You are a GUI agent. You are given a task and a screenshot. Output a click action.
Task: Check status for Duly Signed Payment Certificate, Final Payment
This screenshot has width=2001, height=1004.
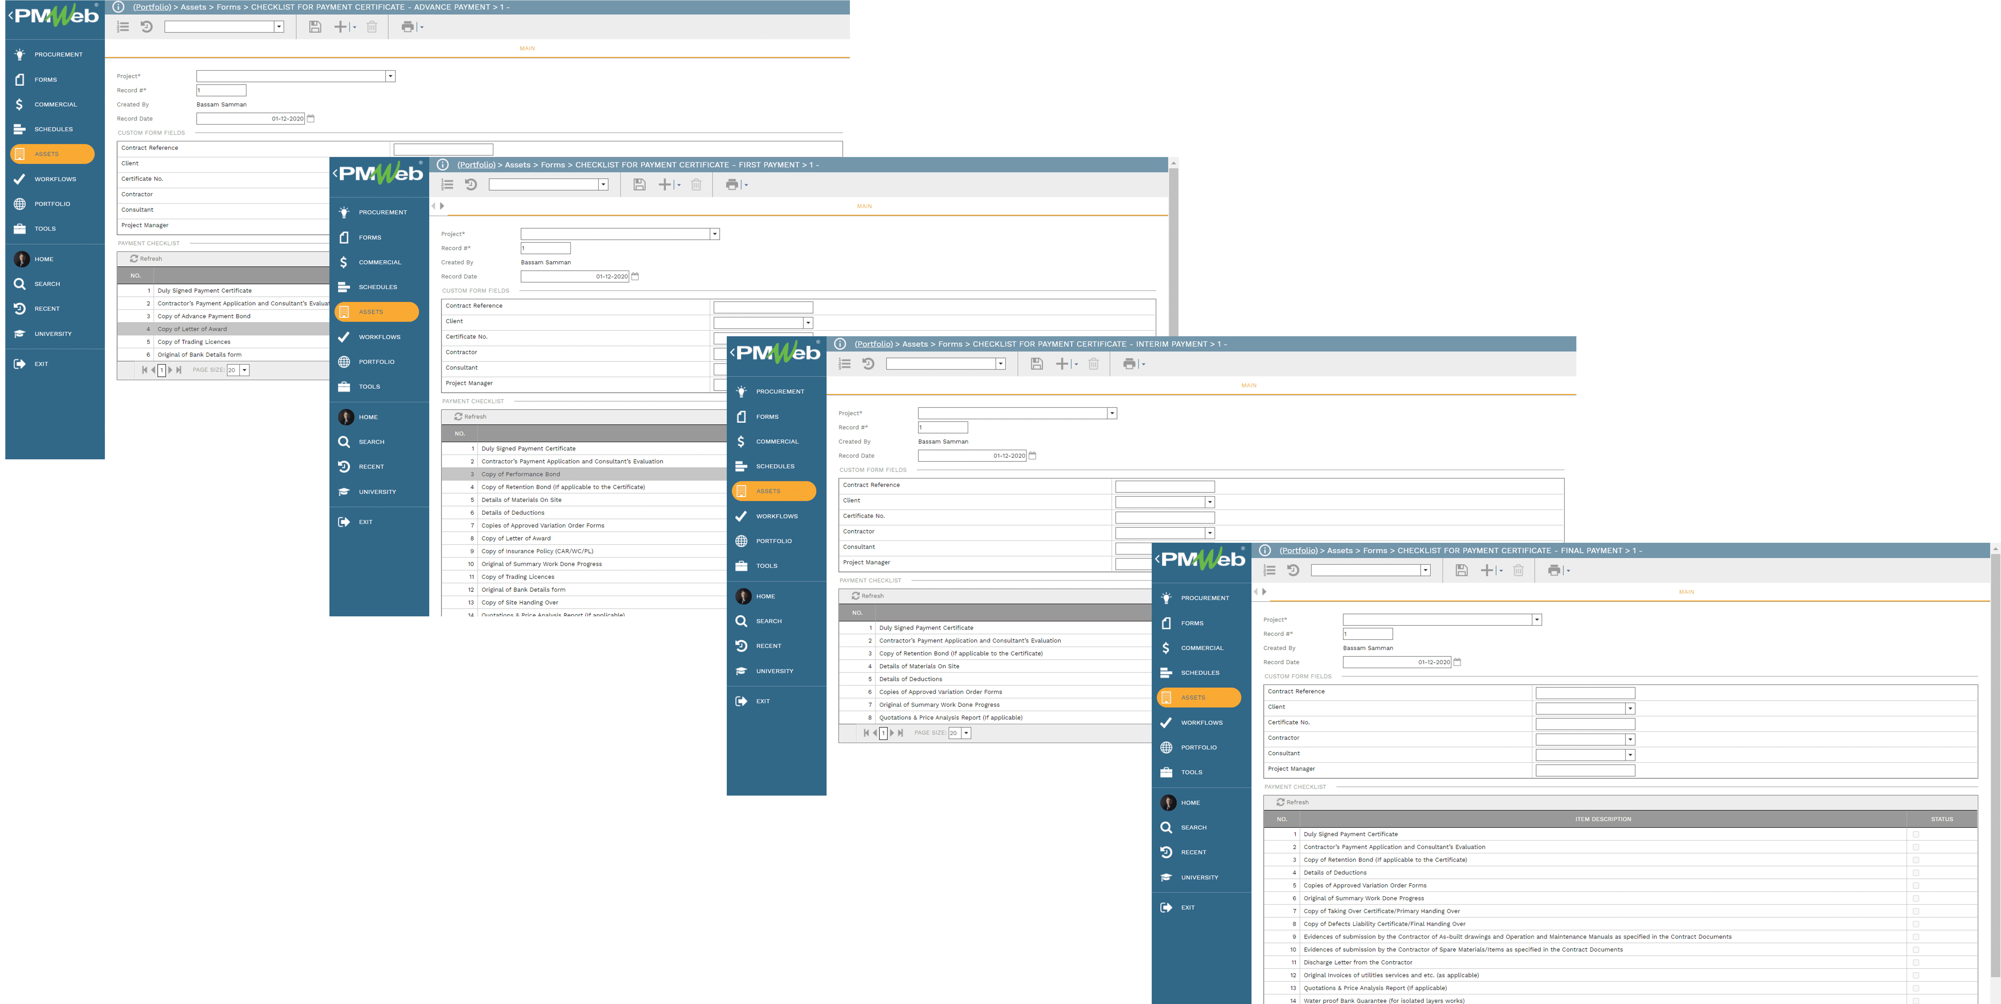click(x=1916, y=835)
